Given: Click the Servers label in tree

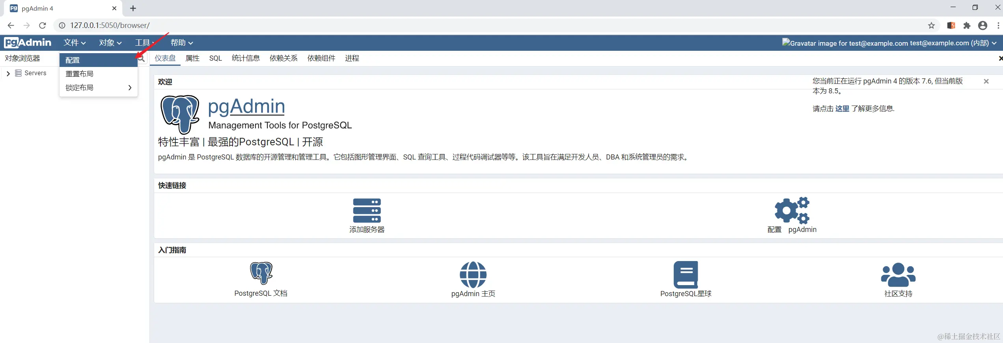Looking at the screenshot, I should point(35,73).
